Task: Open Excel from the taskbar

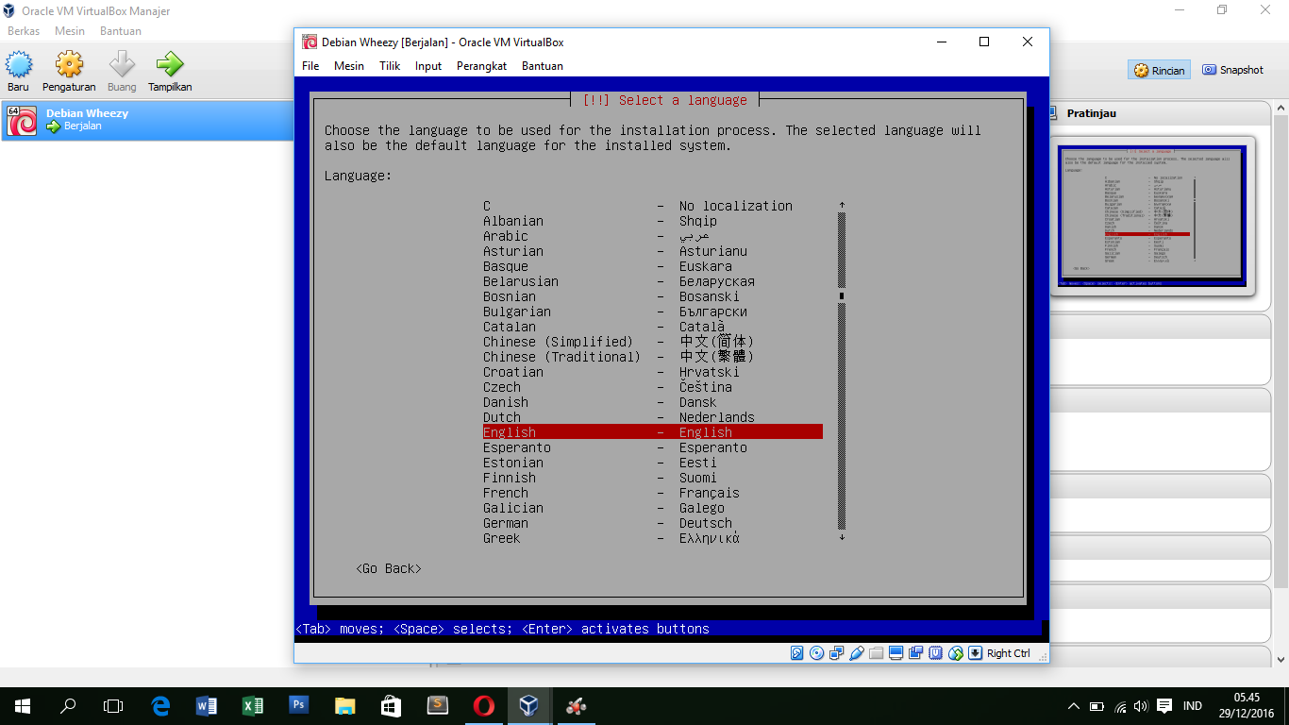Action: pos(252,705)
